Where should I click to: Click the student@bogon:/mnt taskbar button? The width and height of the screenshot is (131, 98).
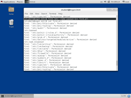coord(17,96)
